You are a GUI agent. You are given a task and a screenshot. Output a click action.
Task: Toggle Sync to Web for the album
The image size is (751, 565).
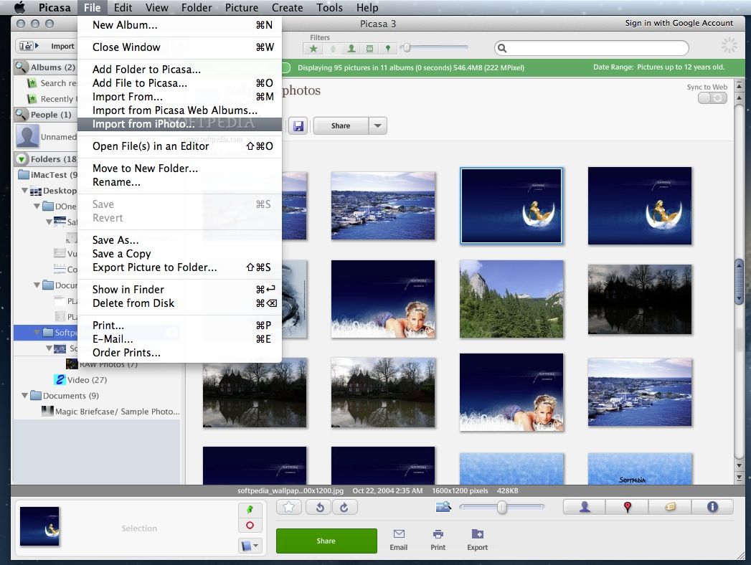711,98
